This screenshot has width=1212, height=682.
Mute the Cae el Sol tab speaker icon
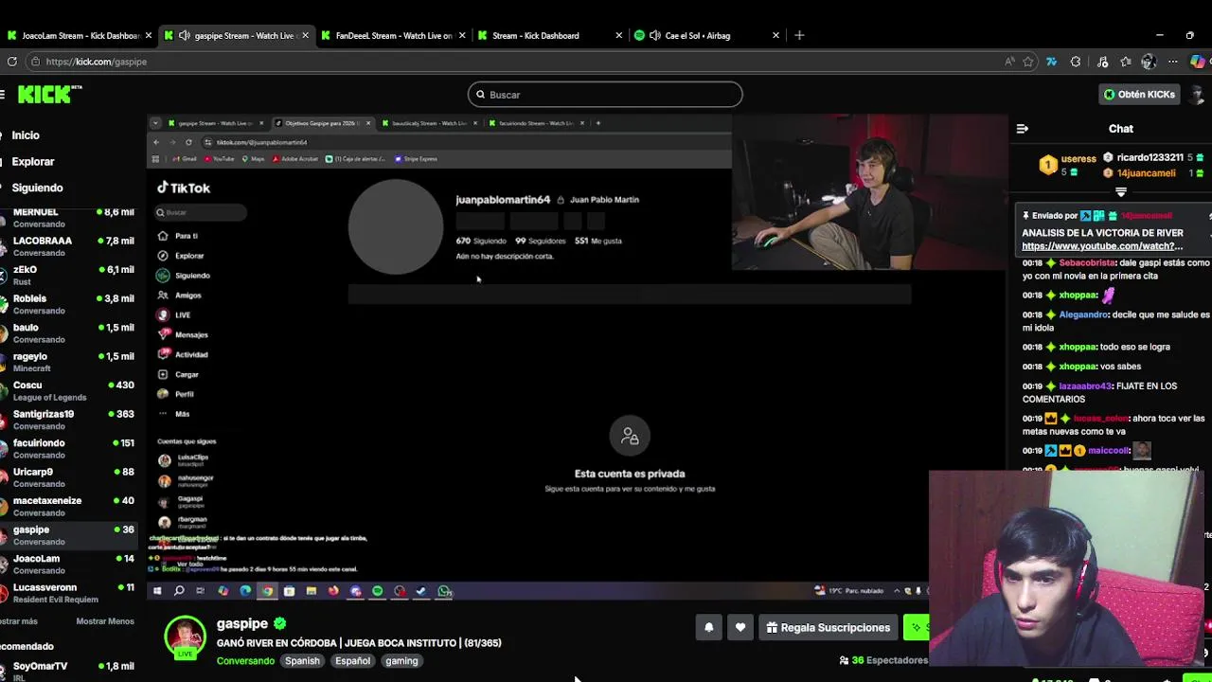[654, 35]
